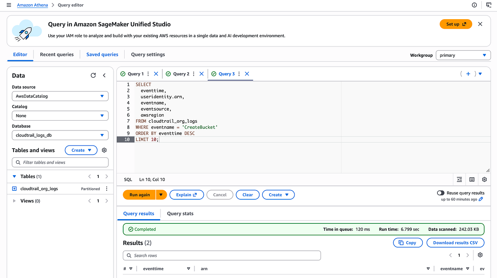
Task: Toggle Reuse query results switch
Action: click(441, 193)
